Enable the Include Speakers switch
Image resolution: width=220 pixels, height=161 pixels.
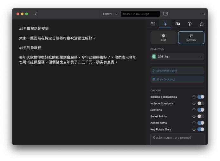(201, 103)
